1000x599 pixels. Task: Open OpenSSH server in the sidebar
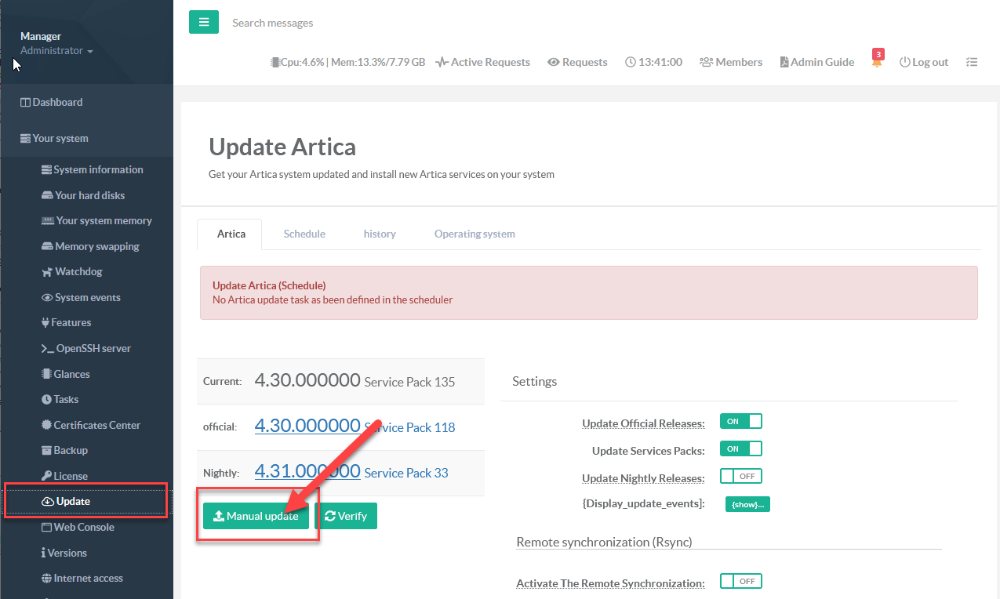[93, 348]
